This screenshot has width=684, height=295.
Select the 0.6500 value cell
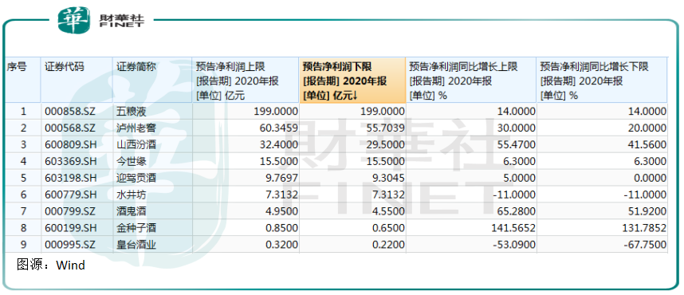[352, 229]
